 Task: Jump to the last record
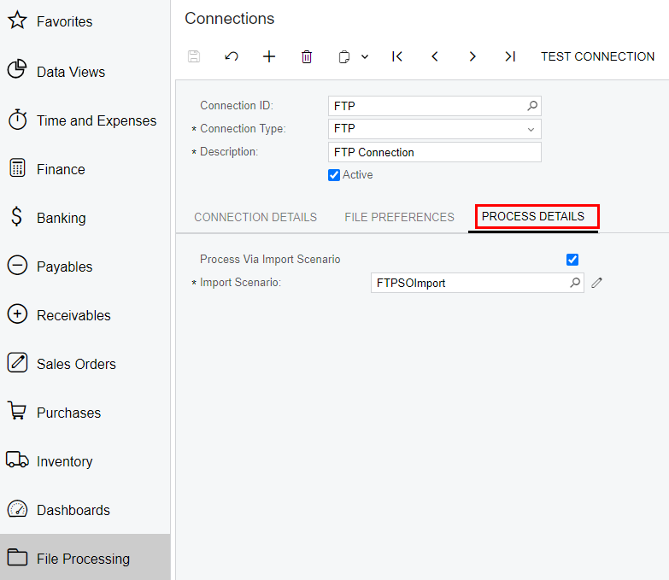pyautogui.click(x=510, y=56)
